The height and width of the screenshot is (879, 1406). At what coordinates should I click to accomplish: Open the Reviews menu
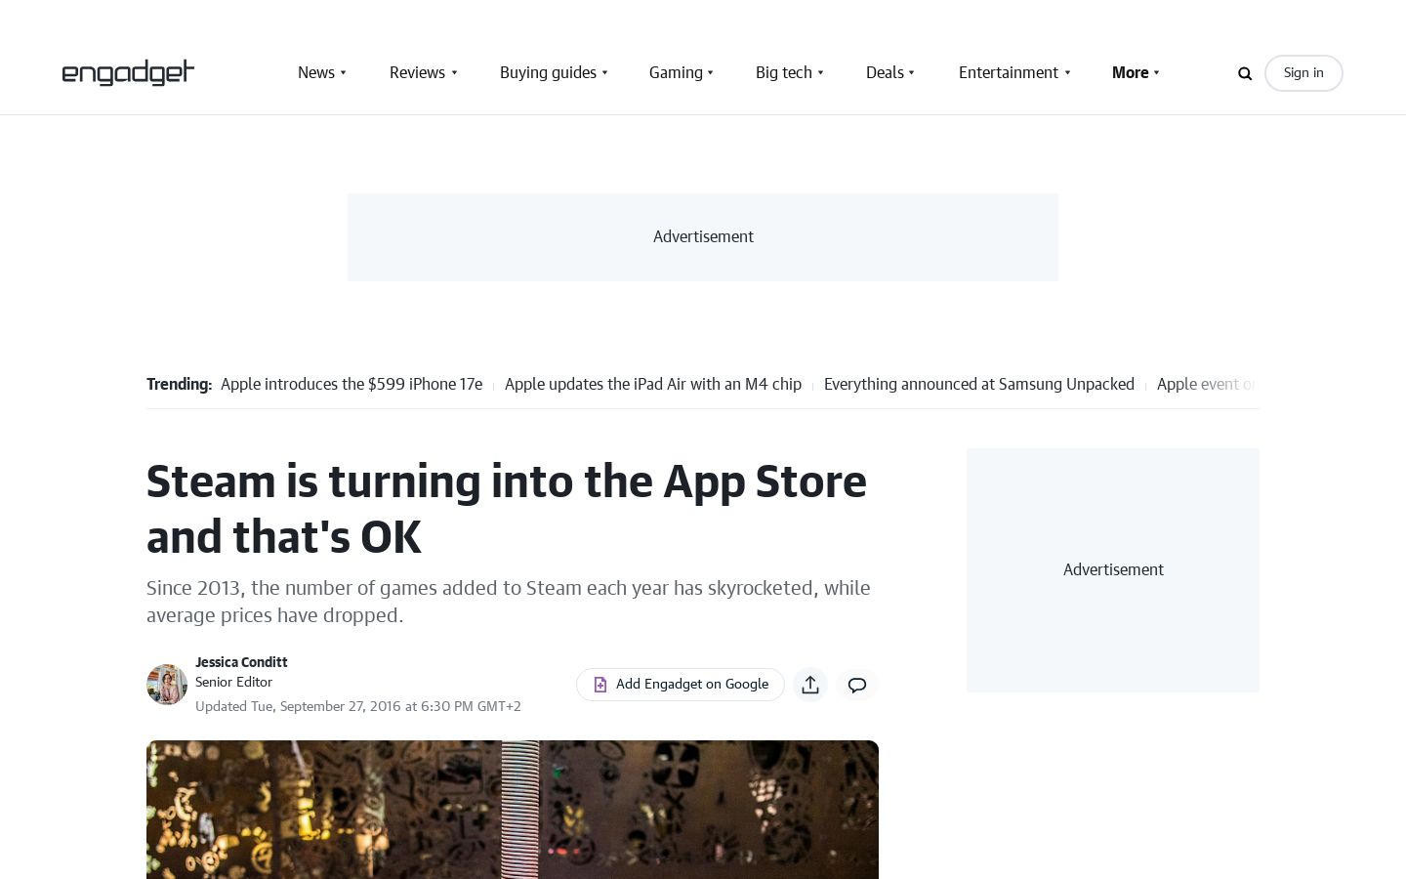(x=417, y=72)
